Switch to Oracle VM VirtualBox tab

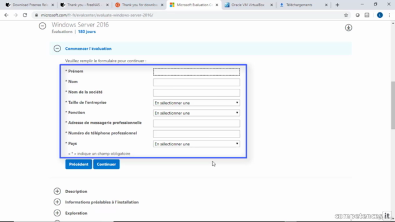[x=248, y=5]
